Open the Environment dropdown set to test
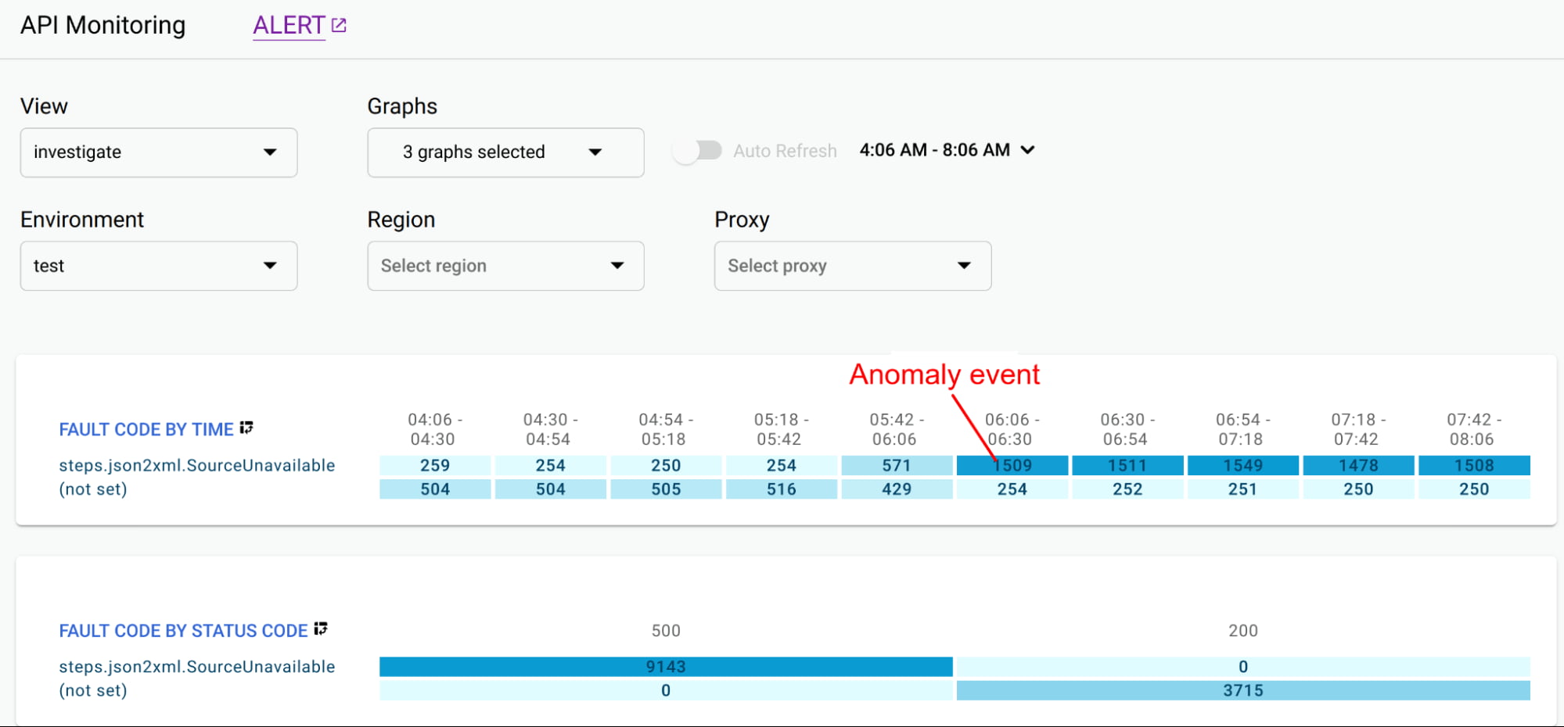The height and width of the screenshot is (727, 1564). point(159,266)
